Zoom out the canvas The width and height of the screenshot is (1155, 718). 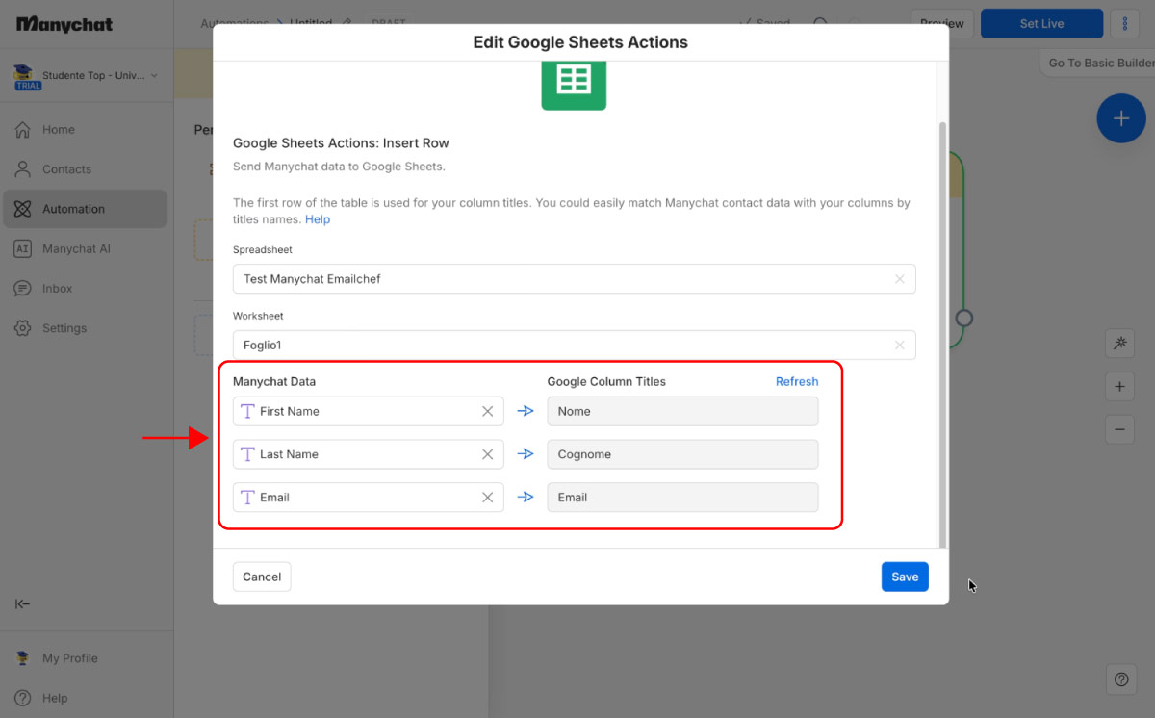click(1120, 428)
